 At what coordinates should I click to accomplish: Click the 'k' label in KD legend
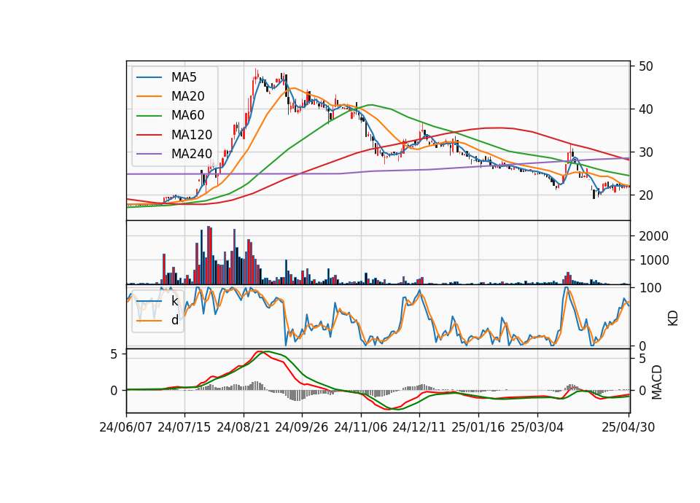tap(175, 301)
